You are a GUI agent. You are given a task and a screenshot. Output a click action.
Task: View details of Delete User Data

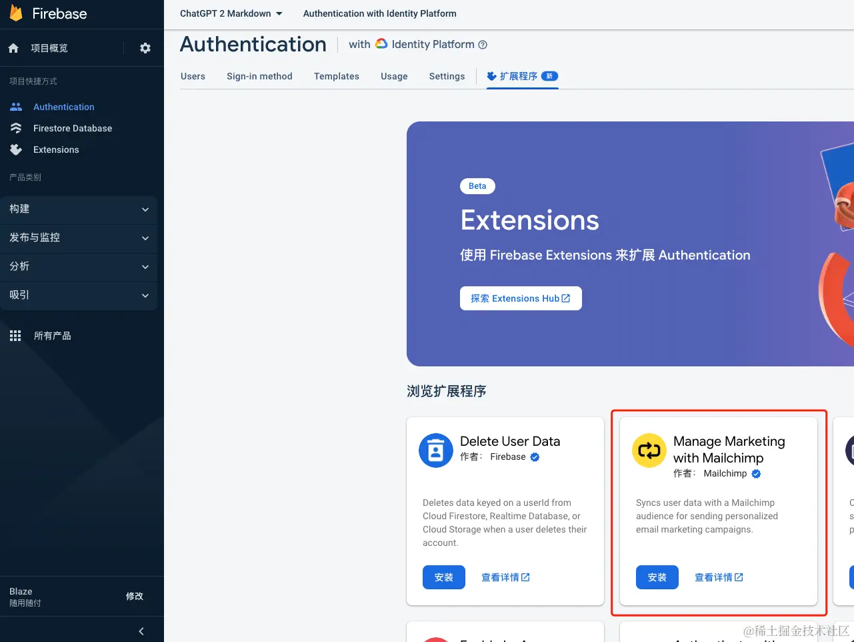tap(505, 577)
